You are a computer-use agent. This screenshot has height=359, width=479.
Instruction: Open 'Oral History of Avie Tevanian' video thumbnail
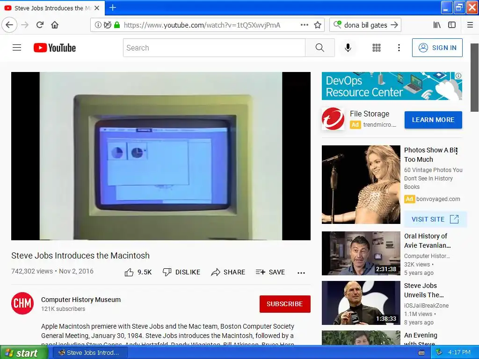click(361, 253)
